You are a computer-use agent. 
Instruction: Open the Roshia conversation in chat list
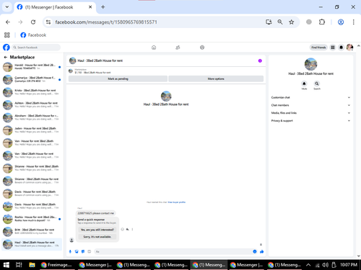tap(32, 219)
